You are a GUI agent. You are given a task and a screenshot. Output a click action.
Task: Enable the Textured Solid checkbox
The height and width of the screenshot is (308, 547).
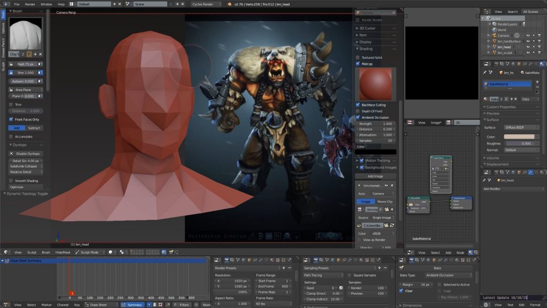click(358, 57)
